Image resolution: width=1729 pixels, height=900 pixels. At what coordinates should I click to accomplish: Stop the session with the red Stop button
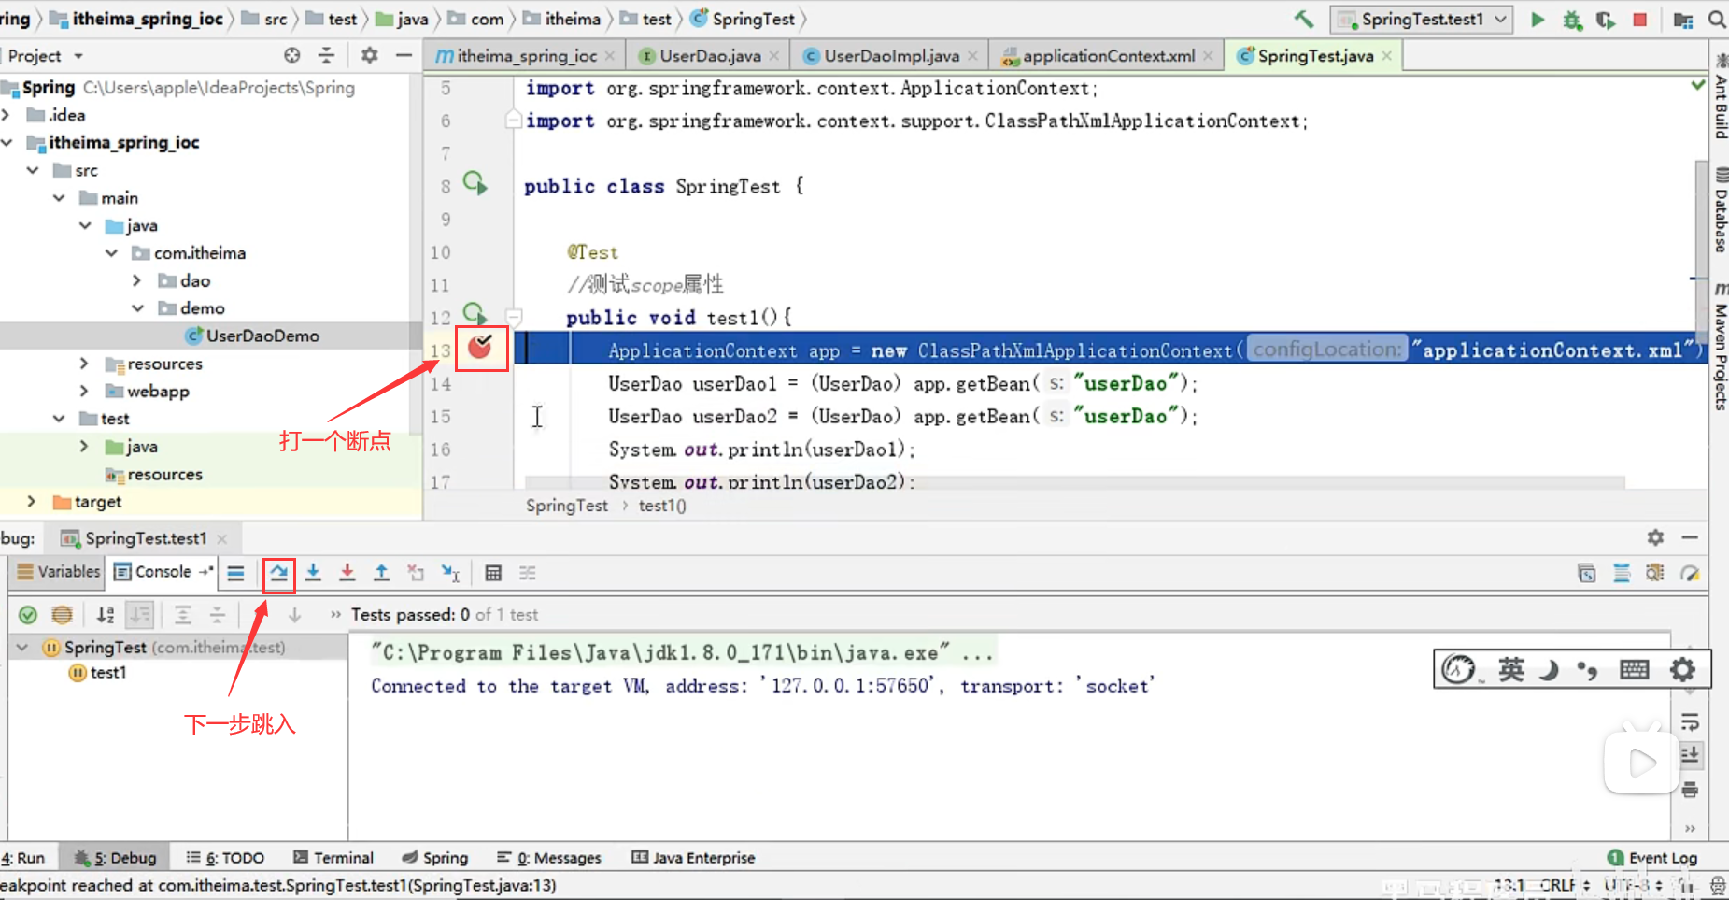pos(1639,19)
